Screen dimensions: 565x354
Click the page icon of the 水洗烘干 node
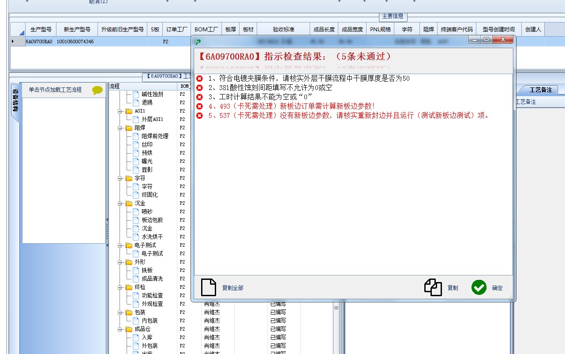(135, 237)
